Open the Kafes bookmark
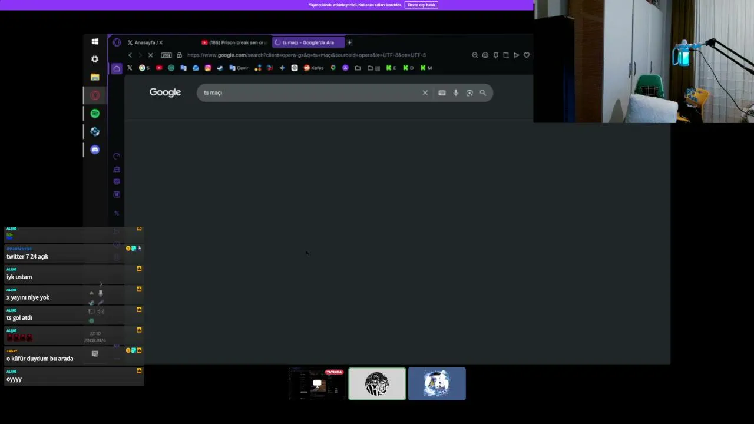The height and width of the screenshot is (424, 754). pos(313,68)
